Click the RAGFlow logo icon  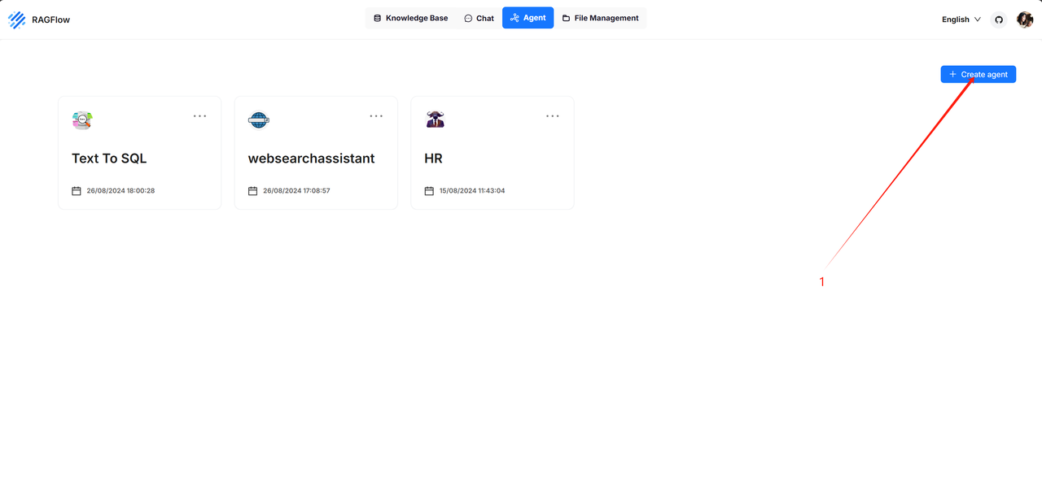17,20
